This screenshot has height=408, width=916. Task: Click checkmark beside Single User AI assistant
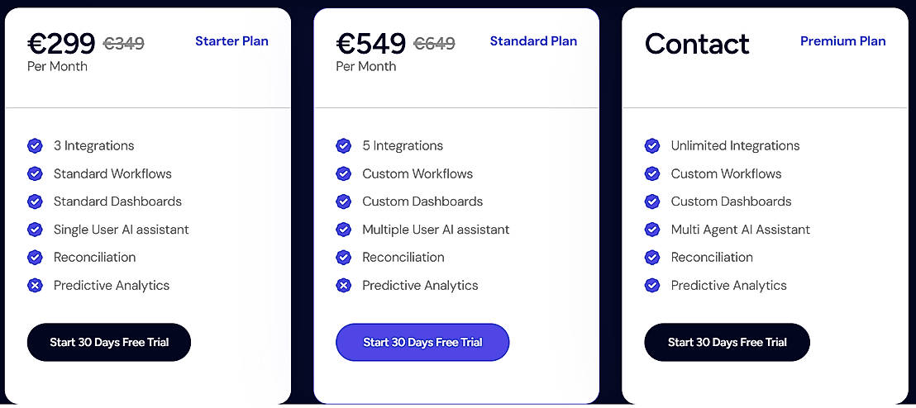pos(35,230)
